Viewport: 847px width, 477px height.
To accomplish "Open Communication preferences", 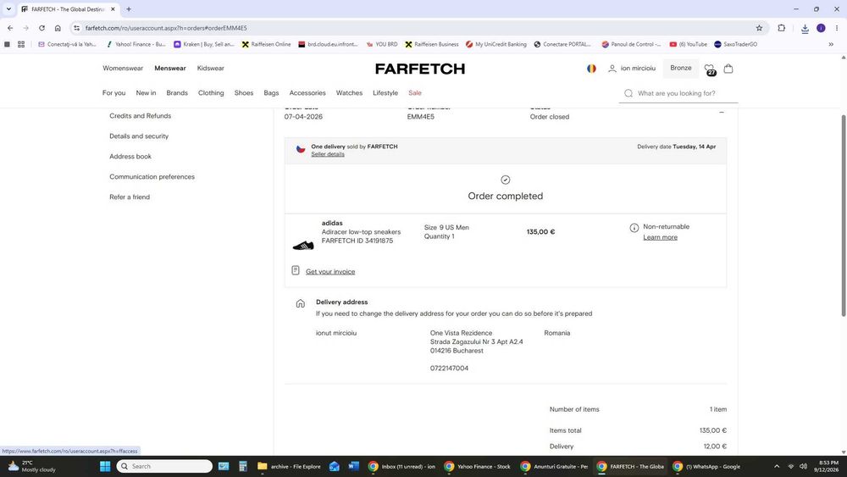I will pyautogui.click(x=152, y=176).
